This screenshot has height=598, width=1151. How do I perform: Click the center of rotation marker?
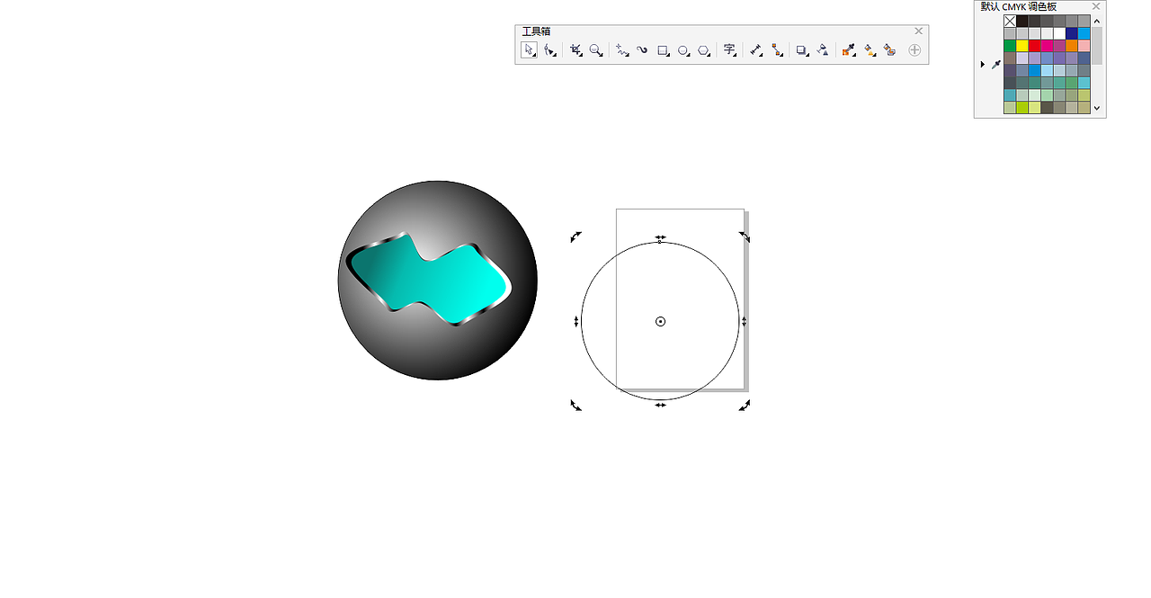(660, 321)
